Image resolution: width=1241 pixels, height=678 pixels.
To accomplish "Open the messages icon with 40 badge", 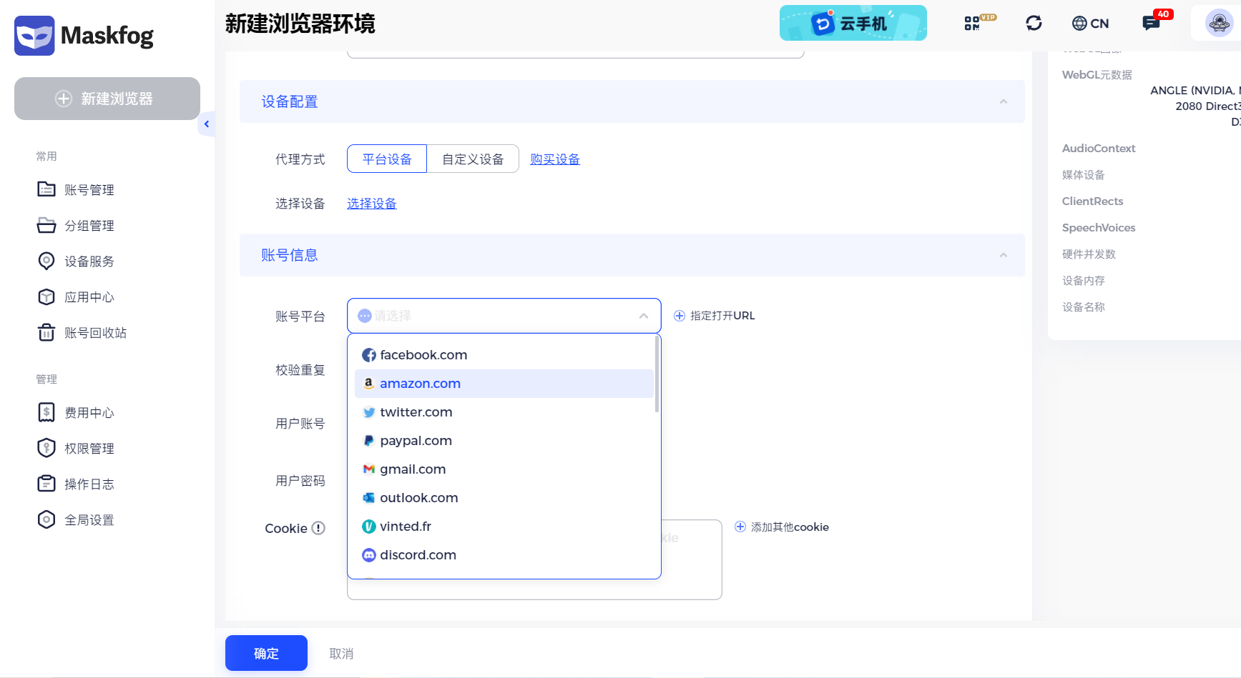I will point(1151,24).
